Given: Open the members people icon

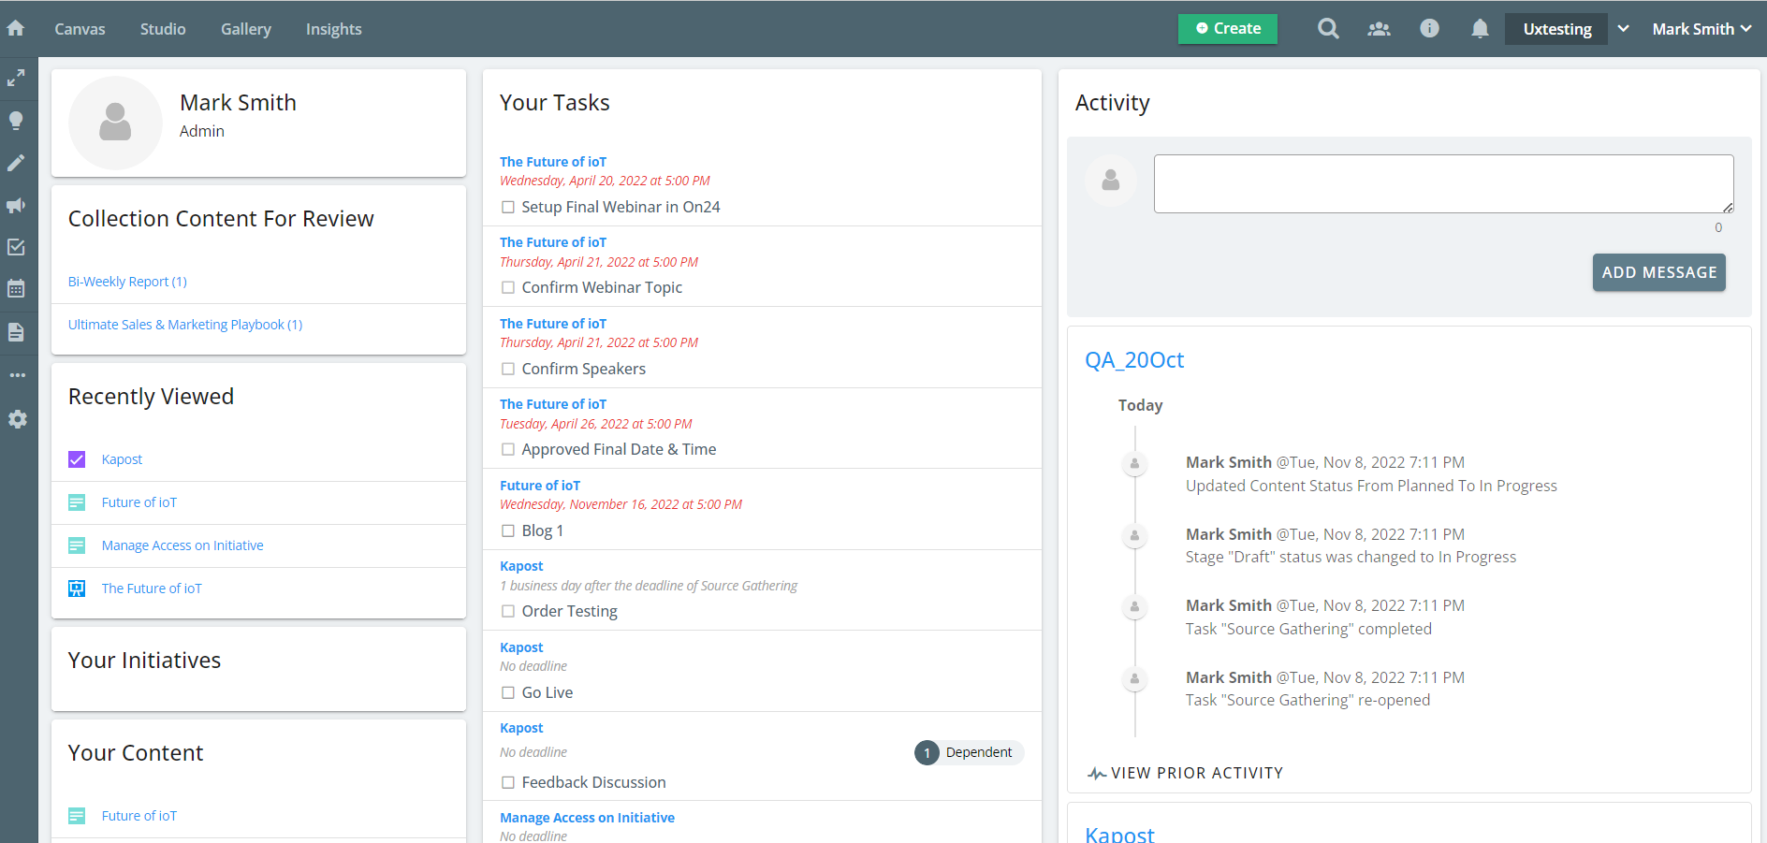Looking at the screenshot, I should (1379, 29).
